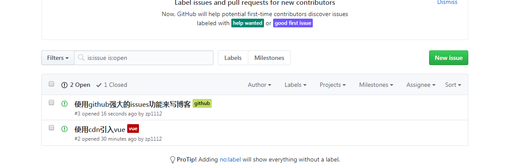Expand the Author filter dropdown
The height and width of the screenshot is (168, 521).
[x=260, y=85]
